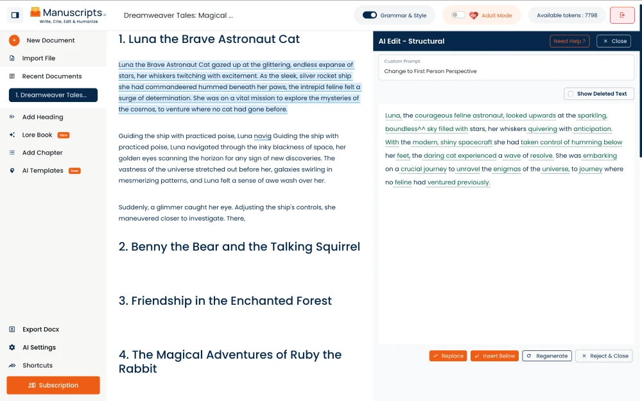Check Show Deleted Text
The image size is (642, 401).
point(569,93)
